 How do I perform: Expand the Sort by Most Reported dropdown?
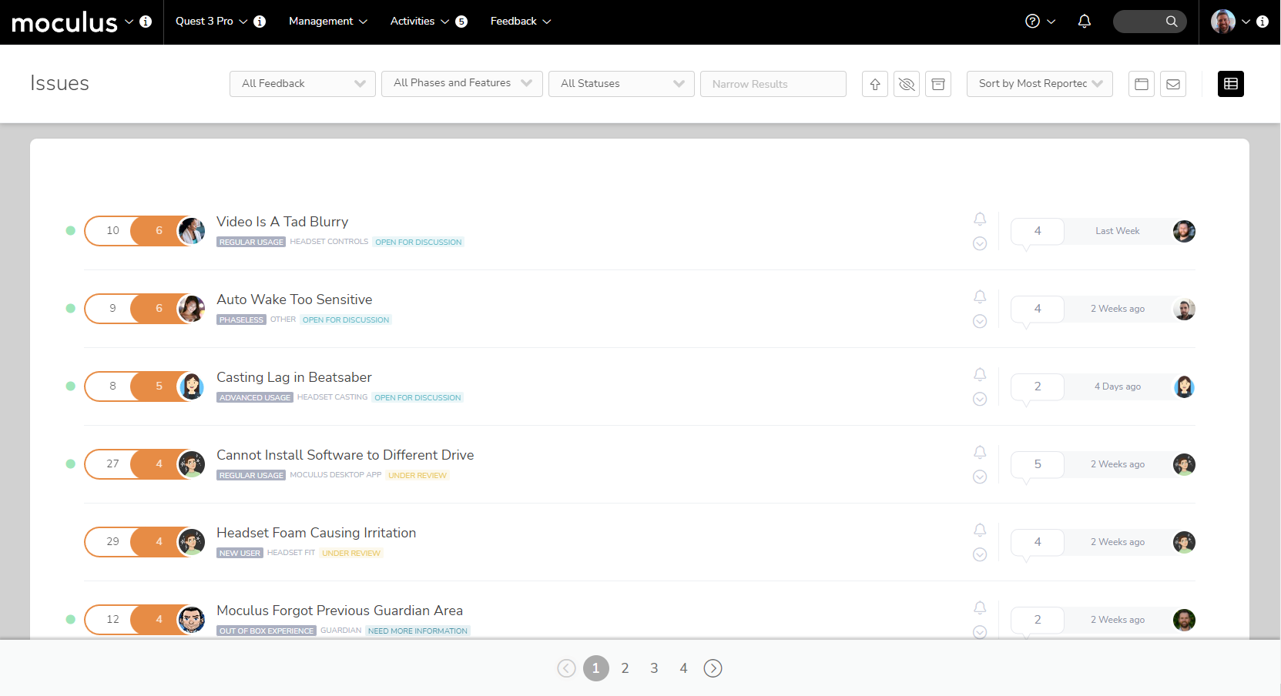click(x=1039, y=84)
